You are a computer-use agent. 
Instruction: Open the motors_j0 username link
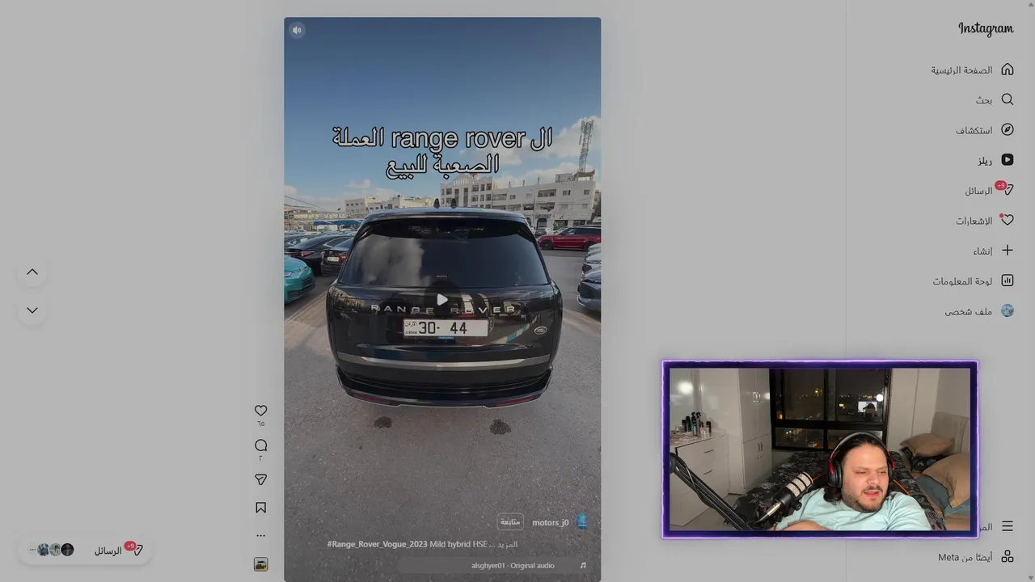click(x=550, y=522)
